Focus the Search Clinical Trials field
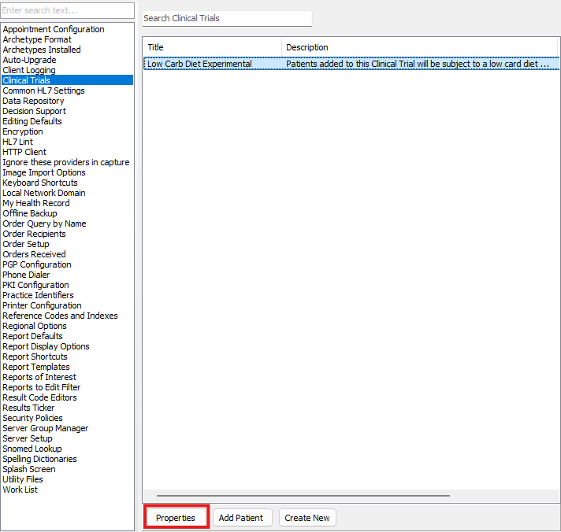Image resolution: width=561 pixels, height=532 pixels. pyautogui.click(x=227, y=18)
